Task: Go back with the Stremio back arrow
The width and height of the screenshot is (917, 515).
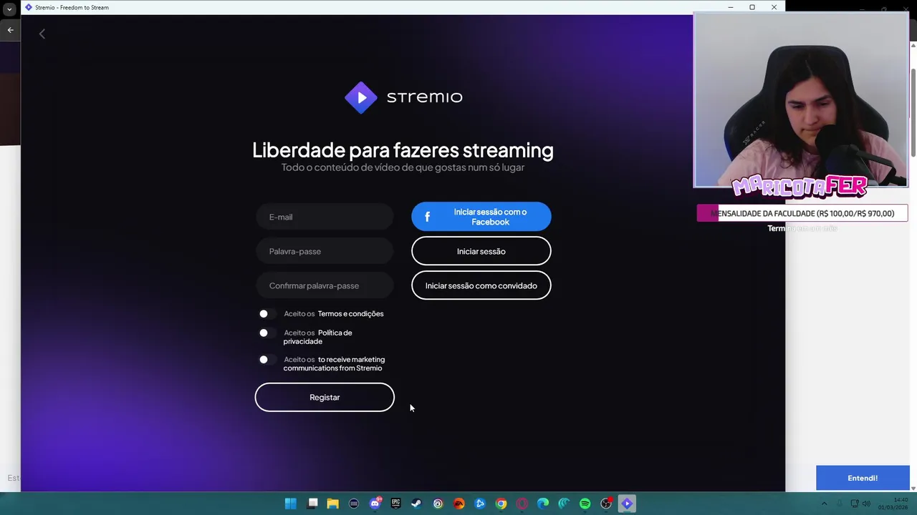Action: coord(42,34)
